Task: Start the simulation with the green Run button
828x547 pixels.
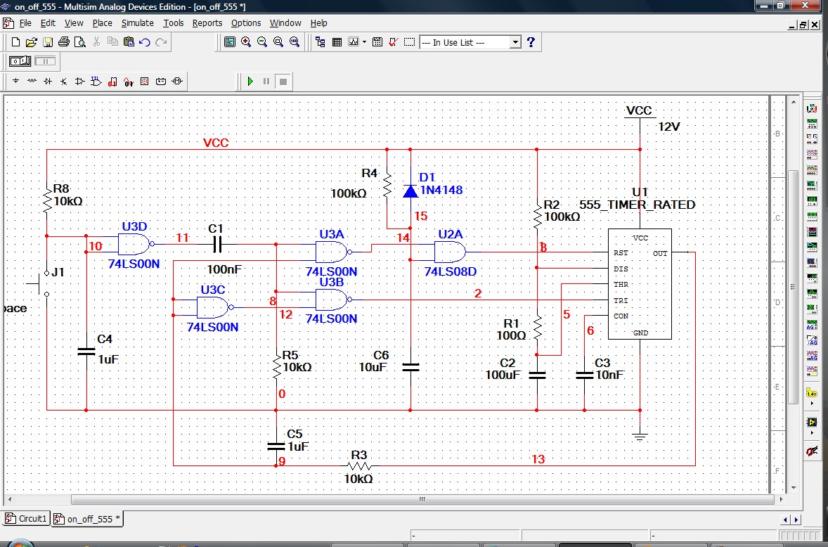Action: pyautogui.click(x=250, y=82)
